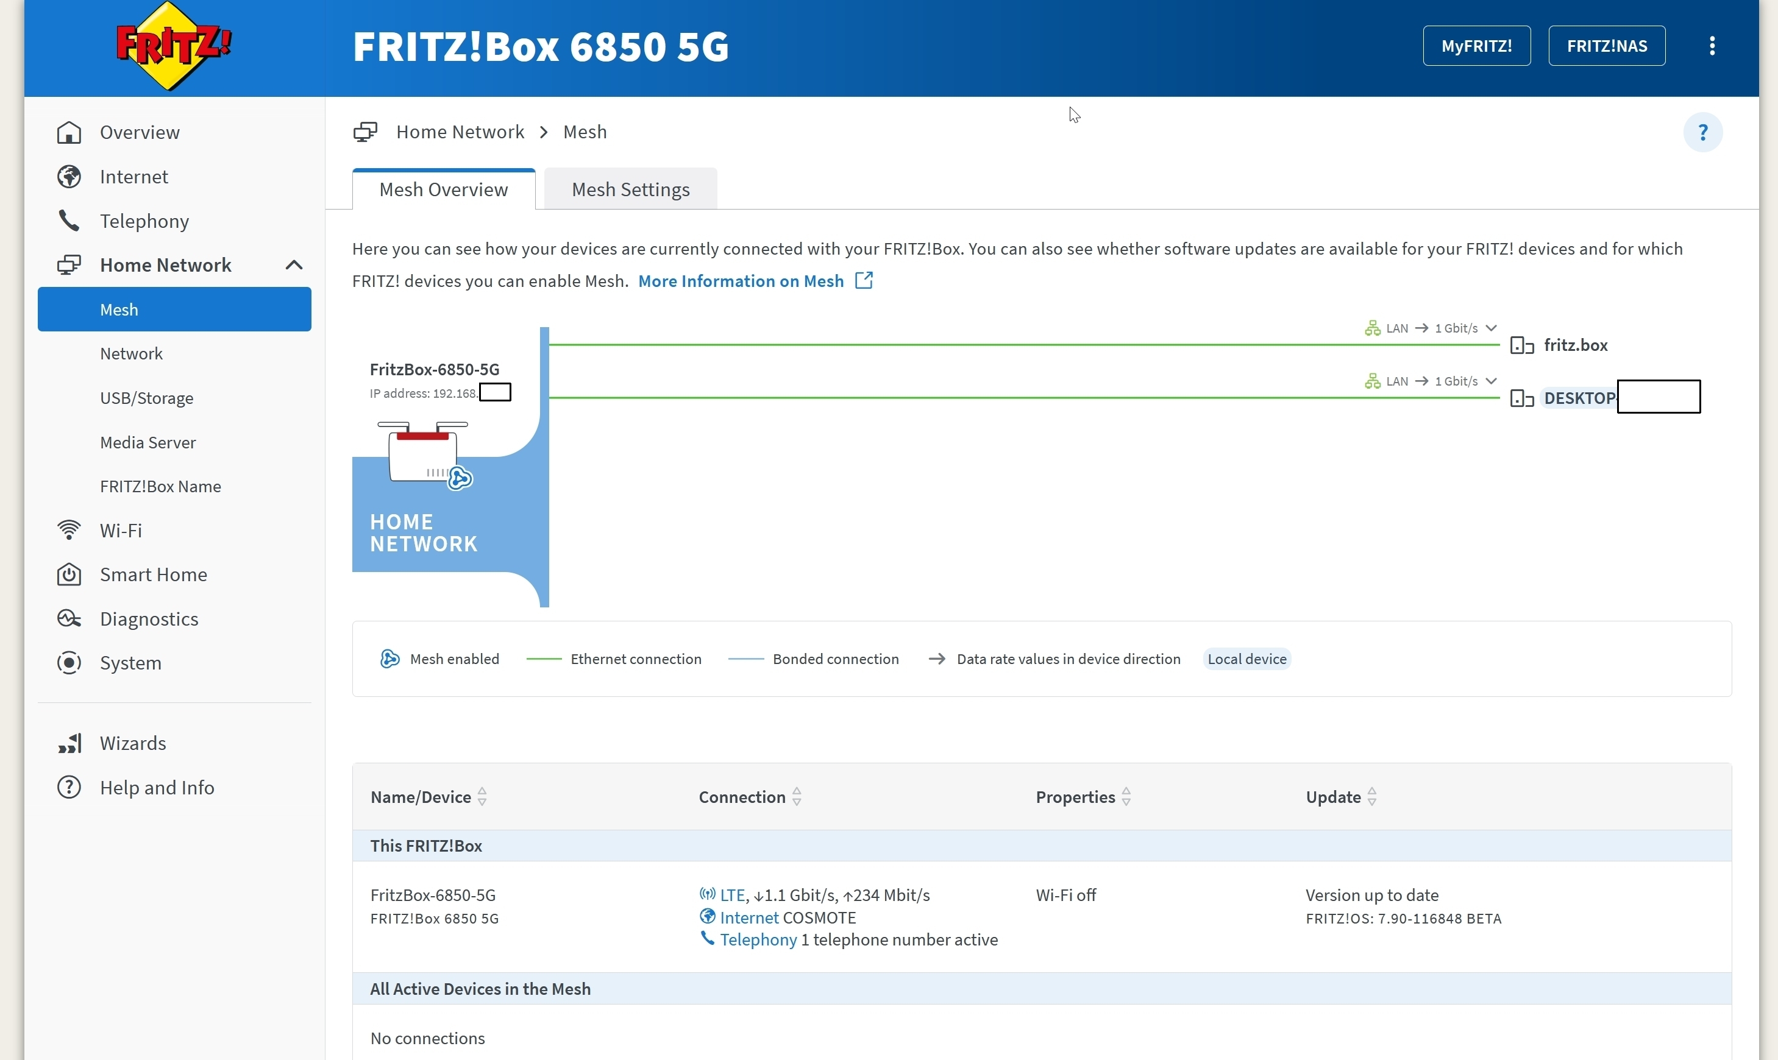Open FRITZ!Box Name submenu item
Viewport: 1778px width, 1060px height.
tap(161, 486)
